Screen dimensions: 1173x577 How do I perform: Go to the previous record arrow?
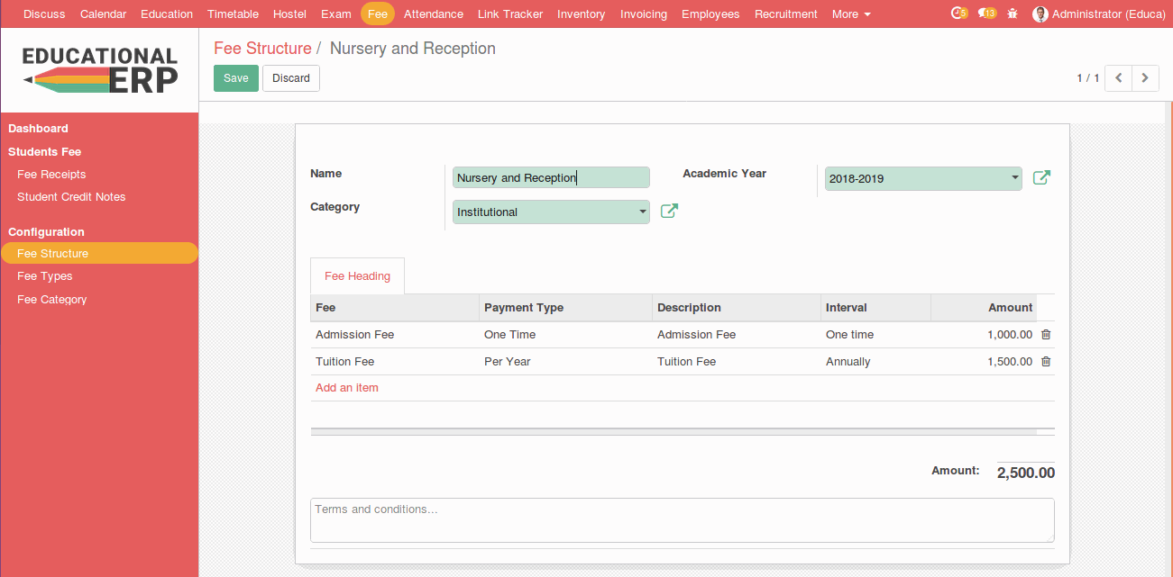coord(1118,78)
